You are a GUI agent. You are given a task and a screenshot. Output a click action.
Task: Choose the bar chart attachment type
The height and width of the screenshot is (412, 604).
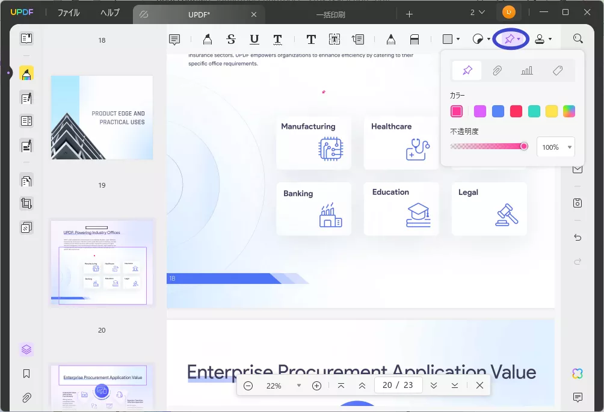coord(527,70)
